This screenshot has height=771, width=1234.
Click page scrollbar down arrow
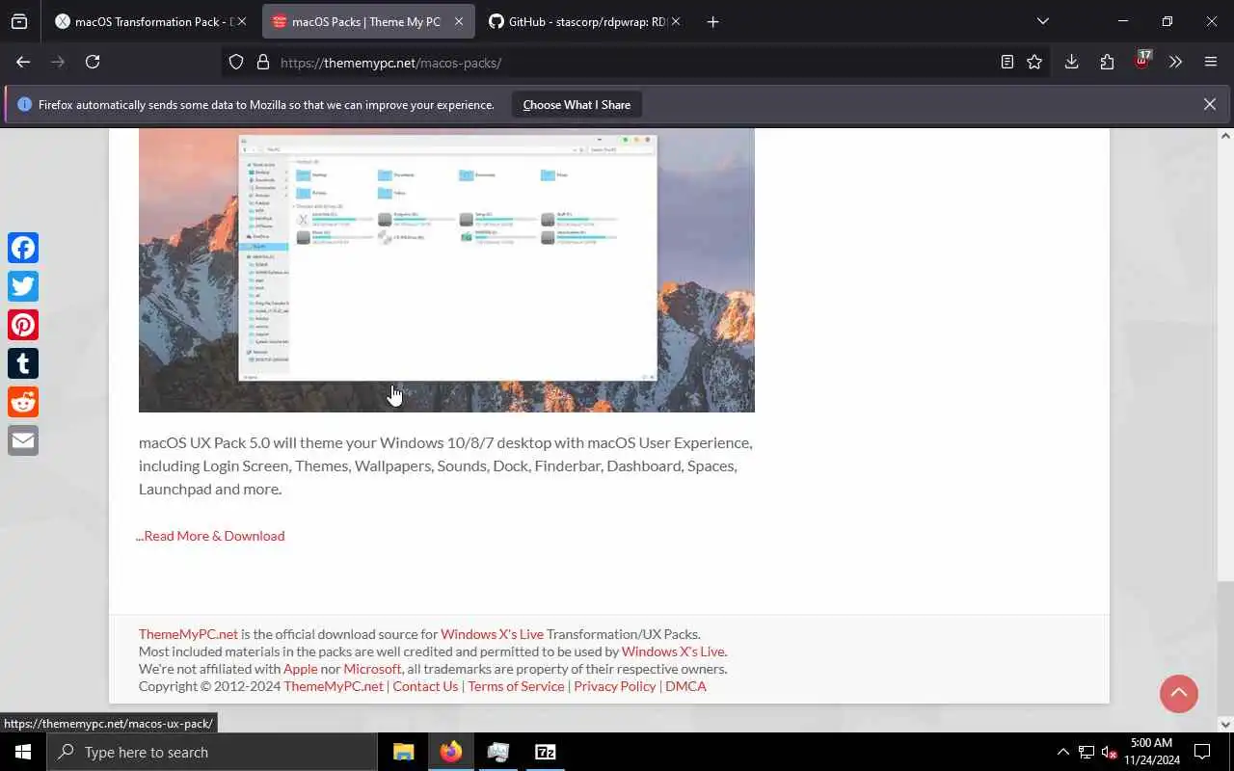tap(1226, 725)
